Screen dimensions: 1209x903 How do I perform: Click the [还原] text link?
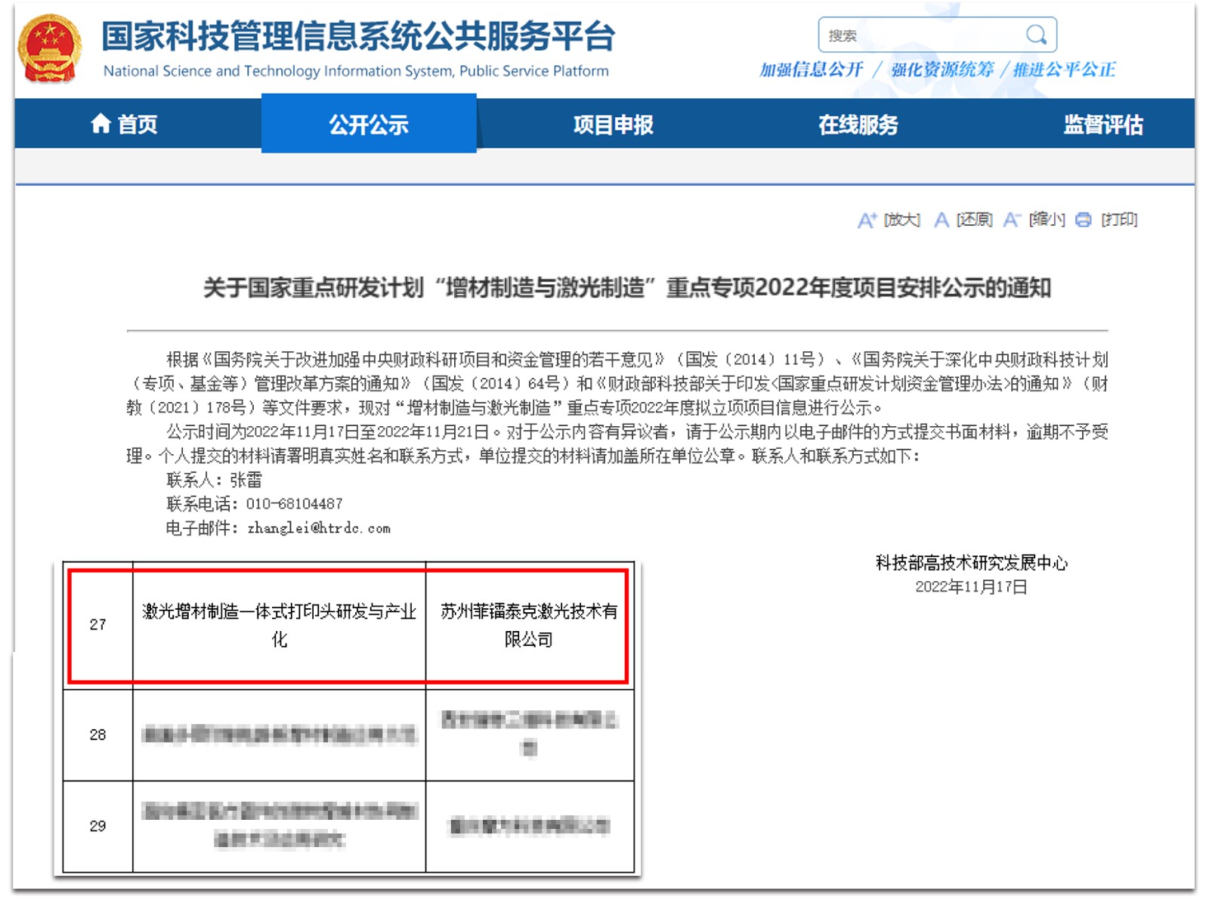point(974,220)
